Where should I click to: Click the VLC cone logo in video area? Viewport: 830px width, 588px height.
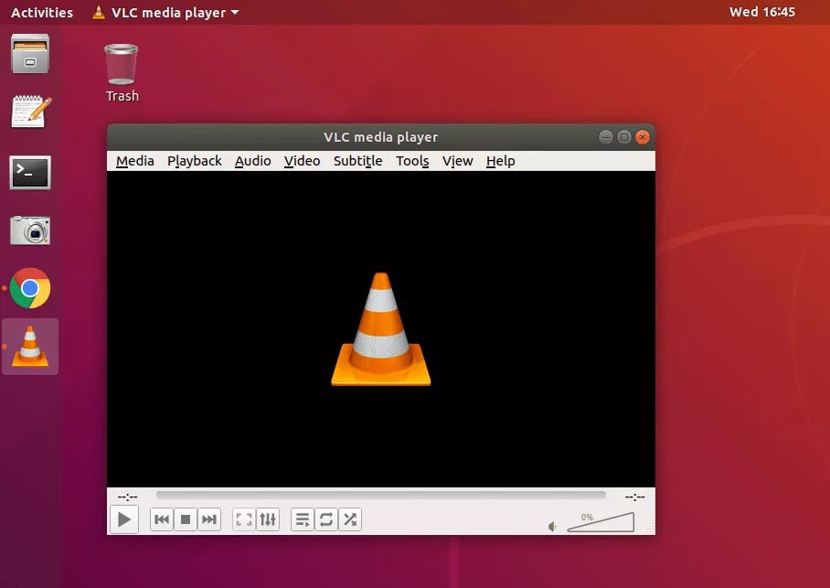click(380, 329)
